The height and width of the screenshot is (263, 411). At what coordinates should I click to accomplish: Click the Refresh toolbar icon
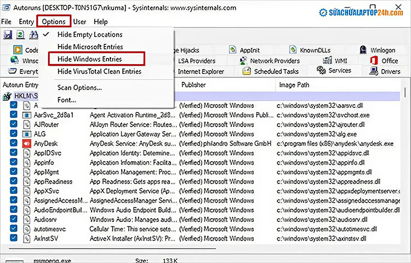(20, 35)
